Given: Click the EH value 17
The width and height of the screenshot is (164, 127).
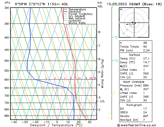Looking at the screenshot, I should 145,109.
